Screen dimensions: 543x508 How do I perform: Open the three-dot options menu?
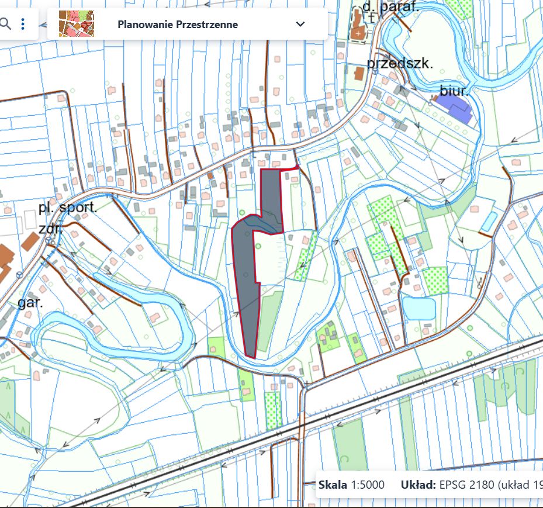click(x=23, y=24)
